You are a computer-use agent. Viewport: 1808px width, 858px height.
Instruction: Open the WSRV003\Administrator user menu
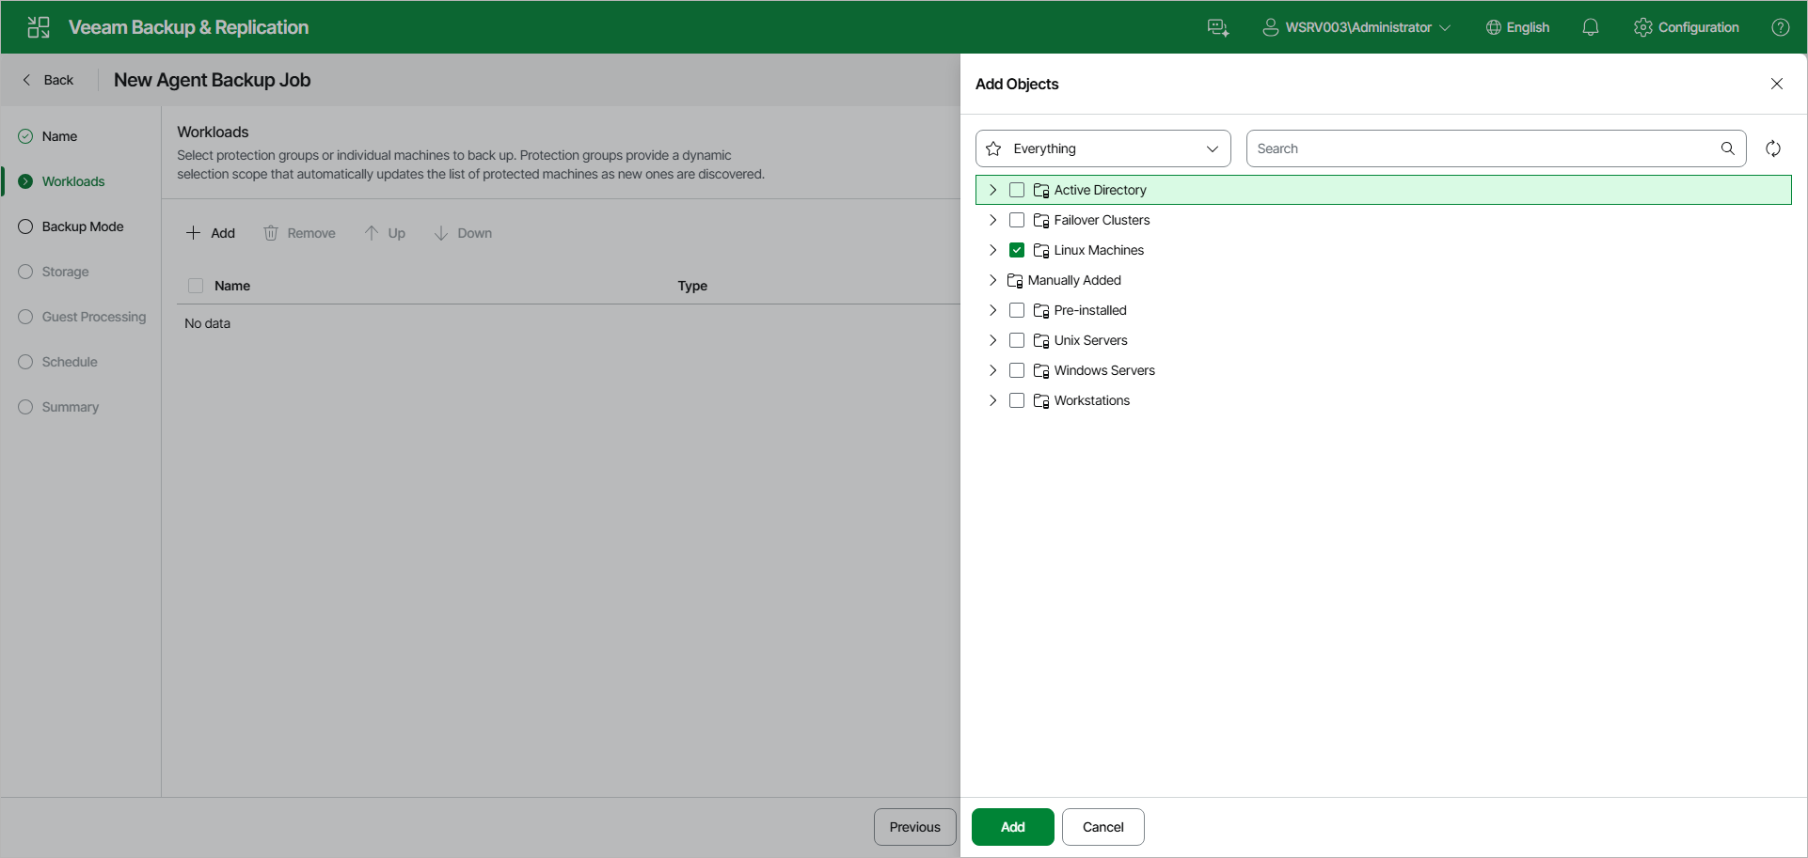click(1356, 27)
